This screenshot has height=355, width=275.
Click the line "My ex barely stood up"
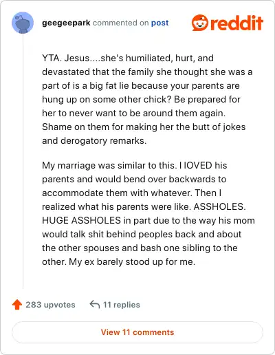point(132,261)
